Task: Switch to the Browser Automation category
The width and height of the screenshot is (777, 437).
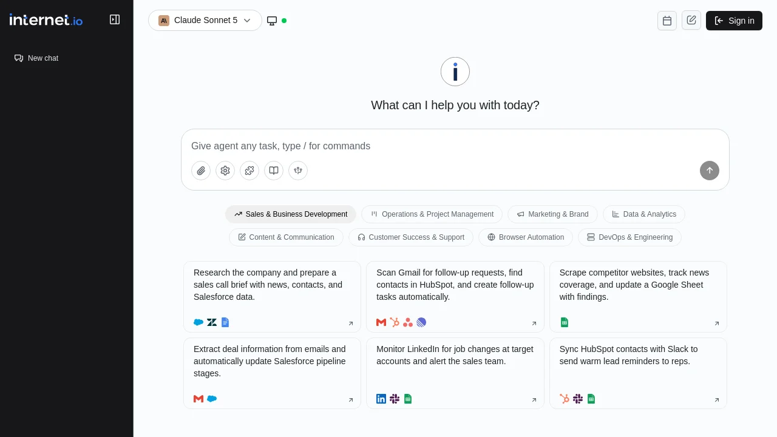Action: [x=526, y=237]
